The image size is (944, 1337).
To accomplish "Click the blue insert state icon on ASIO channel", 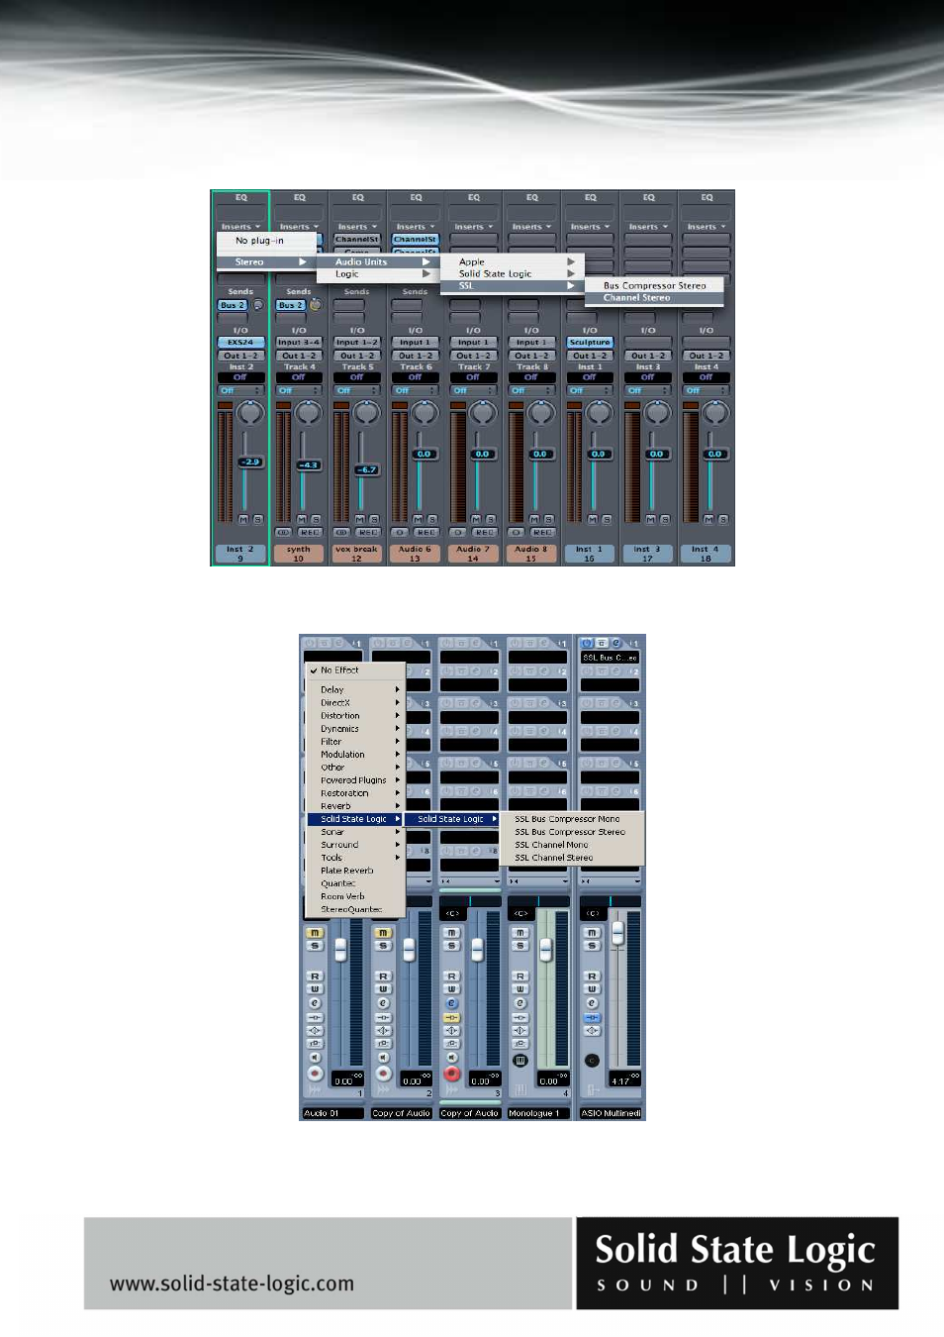I will (x=592, y=1017).
